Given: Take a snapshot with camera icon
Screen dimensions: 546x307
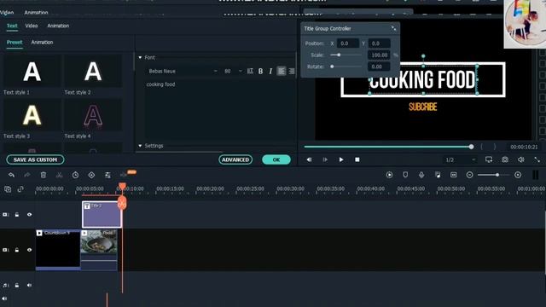Looking at the screenshot, I should (x=505, y=159).
